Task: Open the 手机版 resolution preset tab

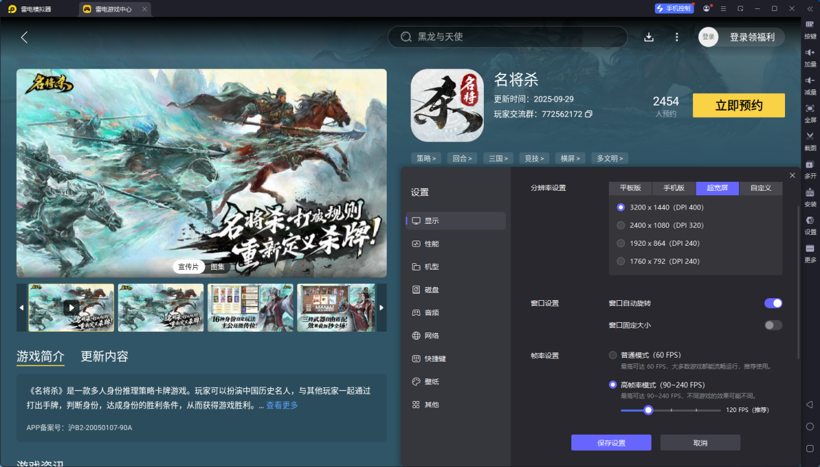Action: (673, 188)
